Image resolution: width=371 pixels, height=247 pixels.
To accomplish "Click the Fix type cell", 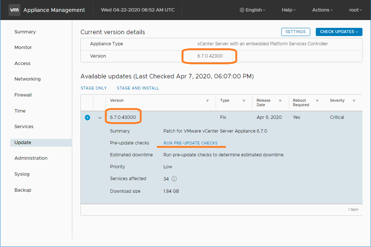I will coord(223,117).
